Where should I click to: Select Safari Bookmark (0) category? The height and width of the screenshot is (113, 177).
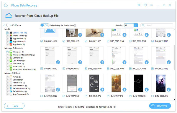tap(21, 88)
